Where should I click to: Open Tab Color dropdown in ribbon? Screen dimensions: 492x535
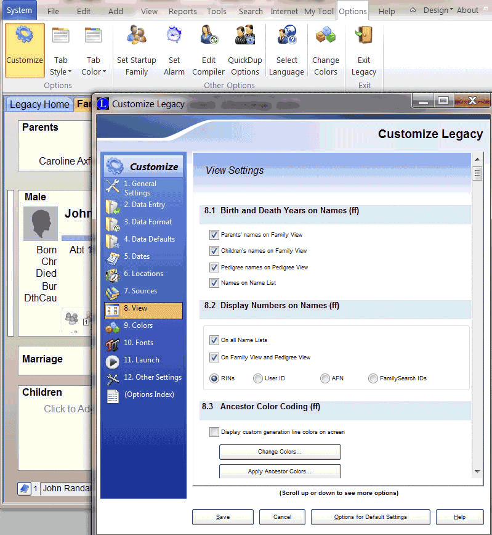click(x=94, y=50)
